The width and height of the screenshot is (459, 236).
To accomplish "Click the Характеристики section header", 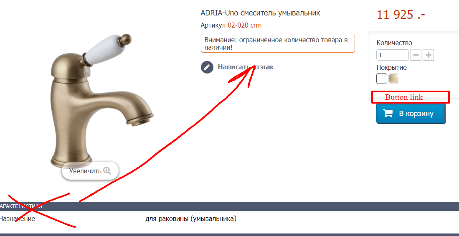I will coord(230,206).
